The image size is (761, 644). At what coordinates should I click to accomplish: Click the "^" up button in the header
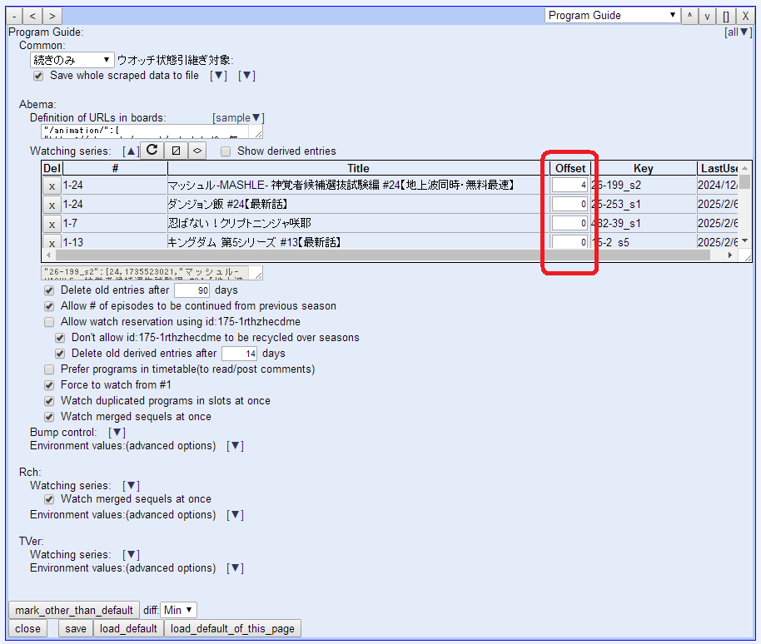tap(689, 16)
